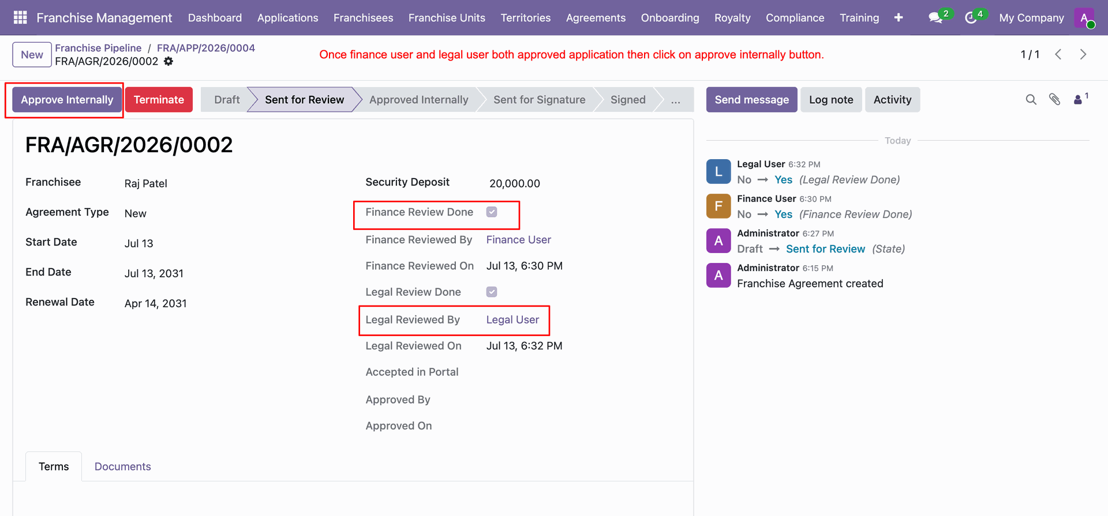Go to previous record arrow

point(1058,54)
